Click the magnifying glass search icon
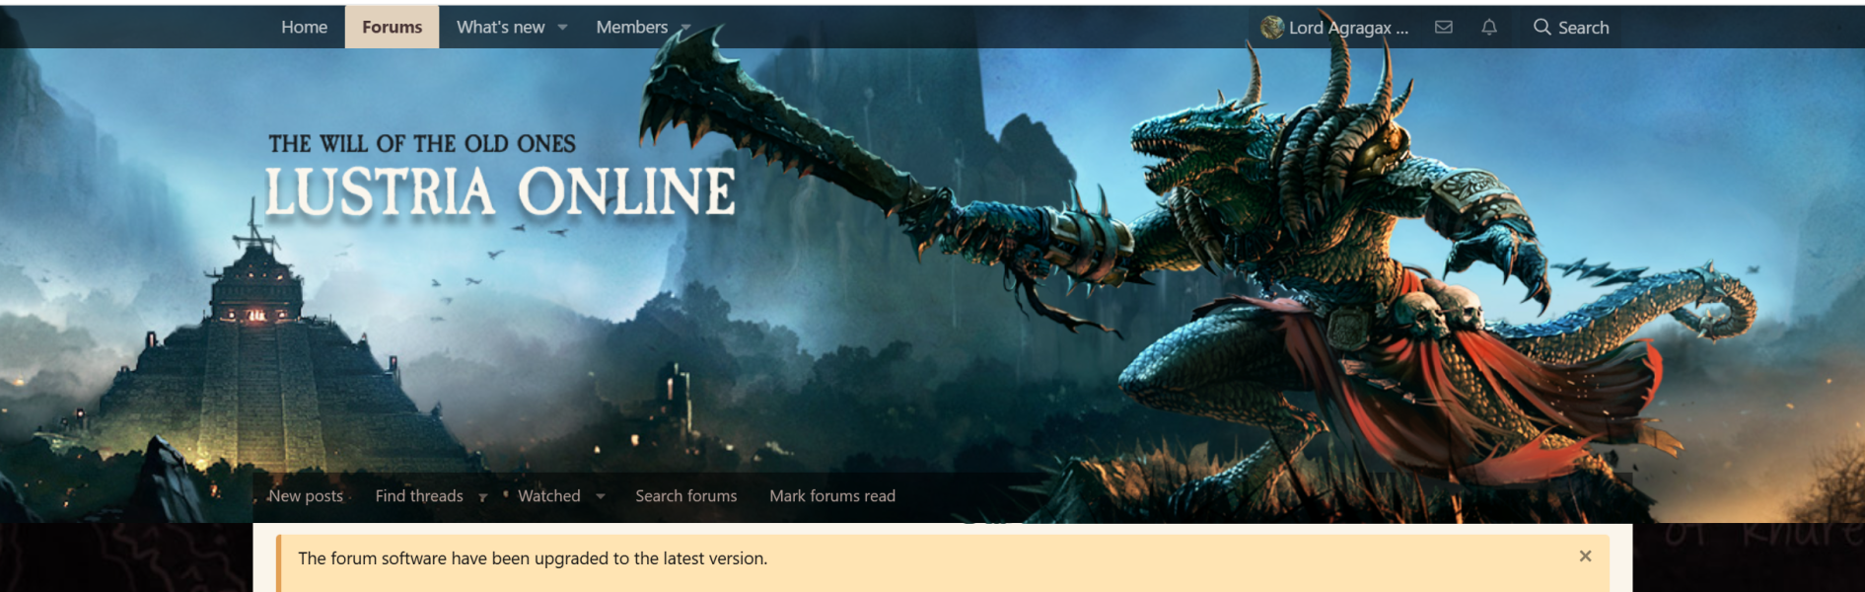Image resolution: width=1865 pixels, height=592 pixels. tap(1542, 28)
